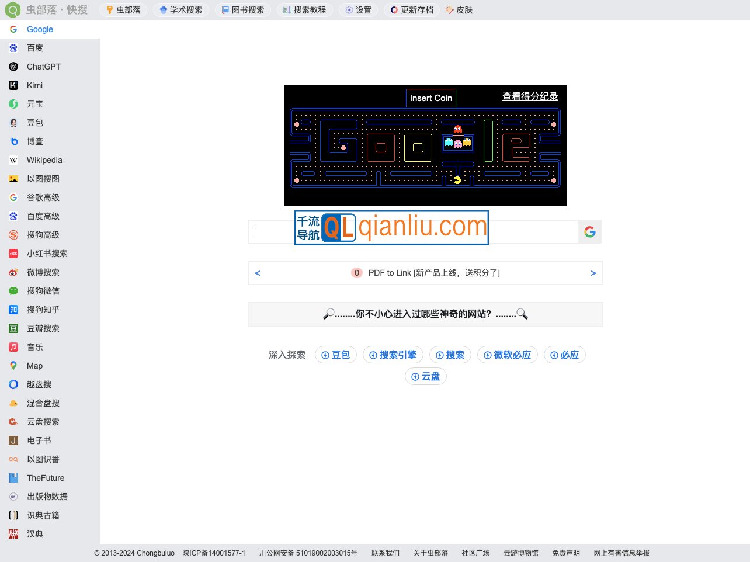This screenshot has height=562, width=750.
Task: Click the Google G search button
Action: 589,231
